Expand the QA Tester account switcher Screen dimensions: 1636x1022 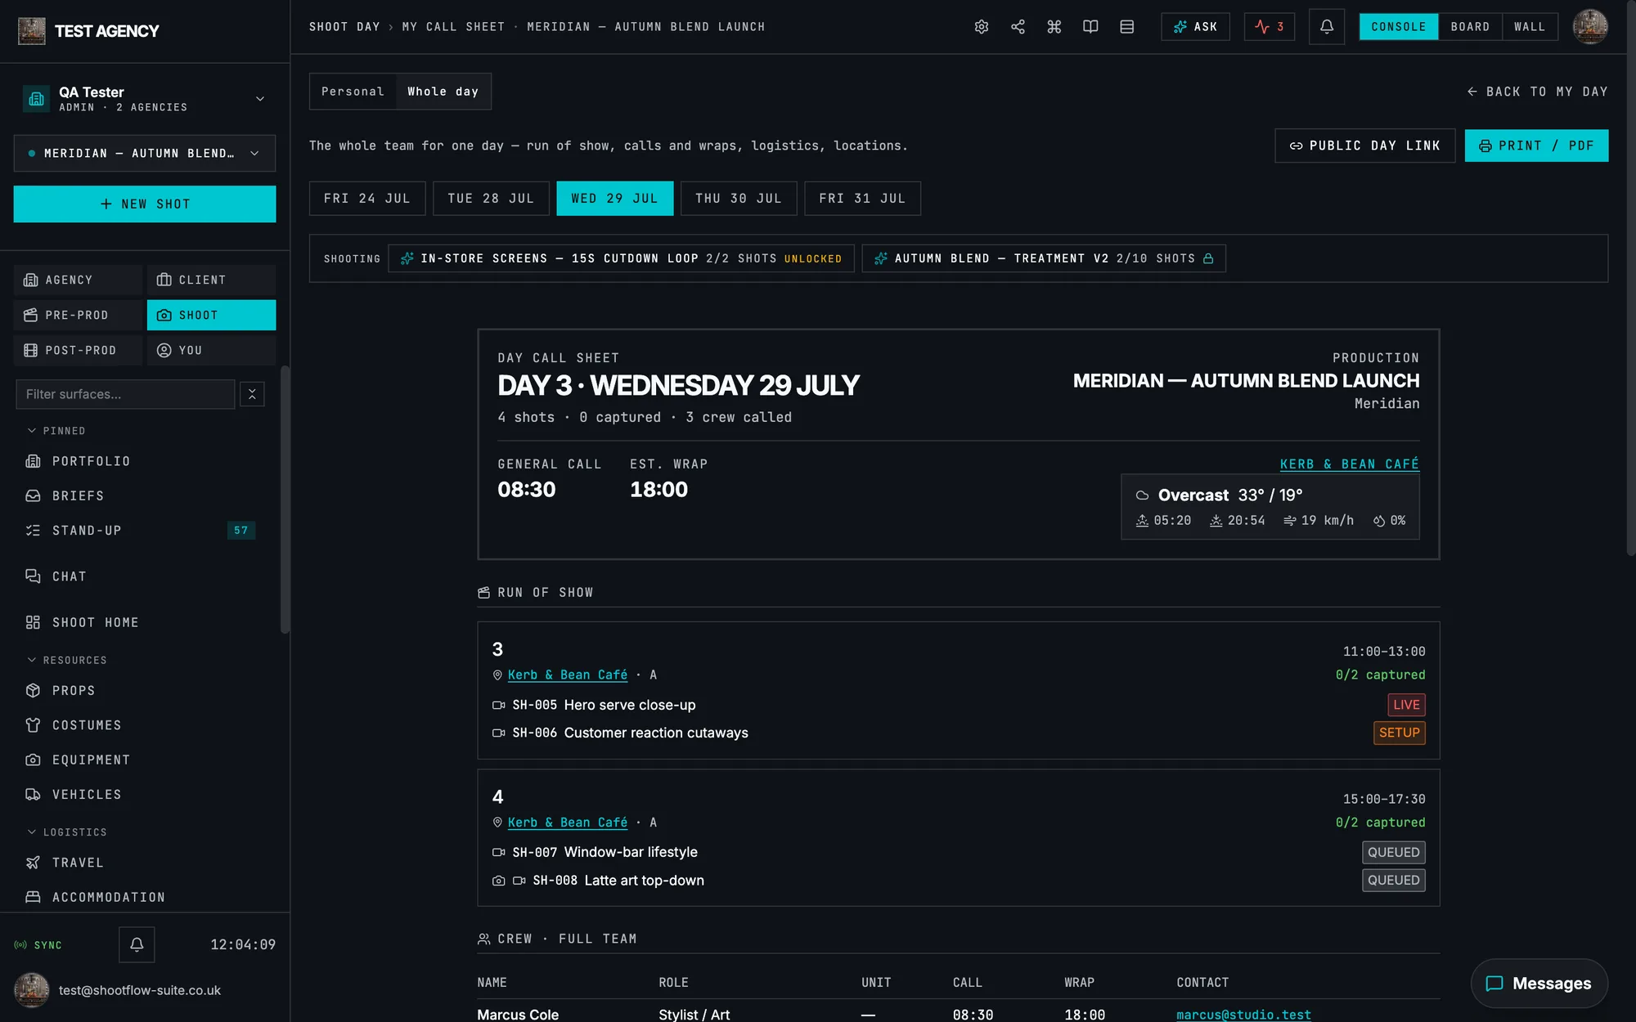145,99
